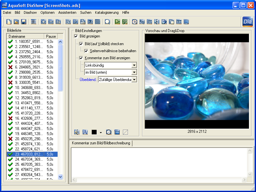
Task: Expand the 'Zufällige Überblendung' transition dropdown
Action: coord(134,79)
